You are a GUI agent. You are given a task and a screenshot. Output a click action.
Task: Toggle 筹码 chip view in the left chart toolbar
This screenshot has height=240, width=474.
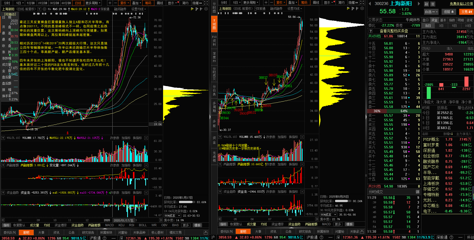coord(148,3)
